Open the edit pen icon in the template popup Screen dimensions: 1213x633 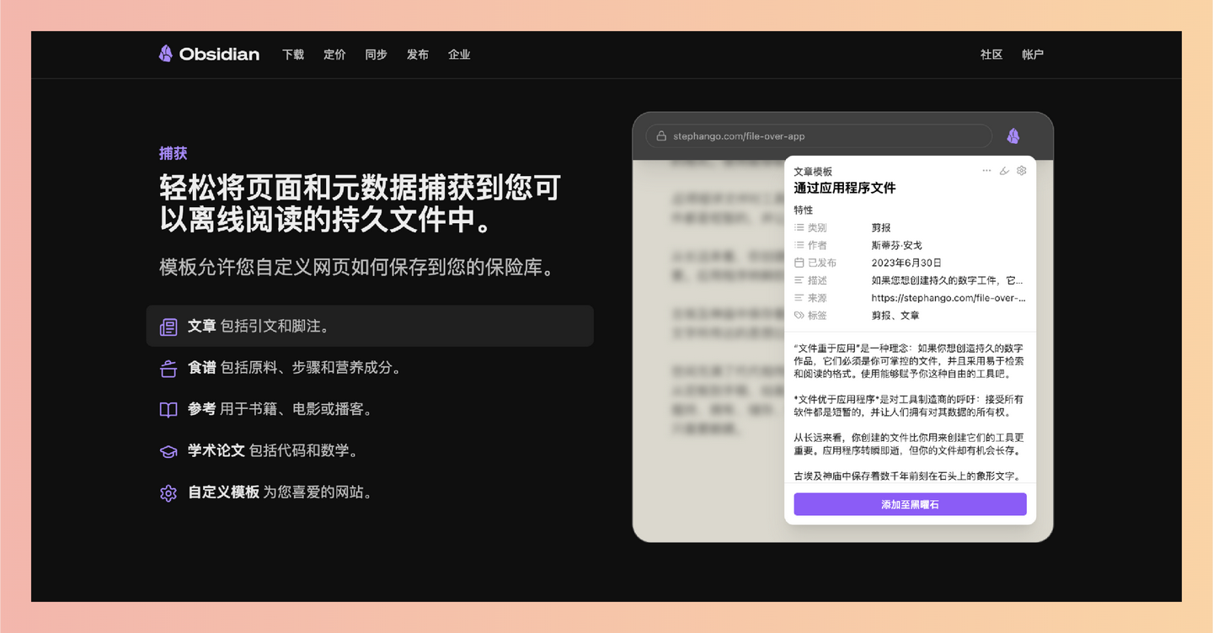[x=1003, y=170]
